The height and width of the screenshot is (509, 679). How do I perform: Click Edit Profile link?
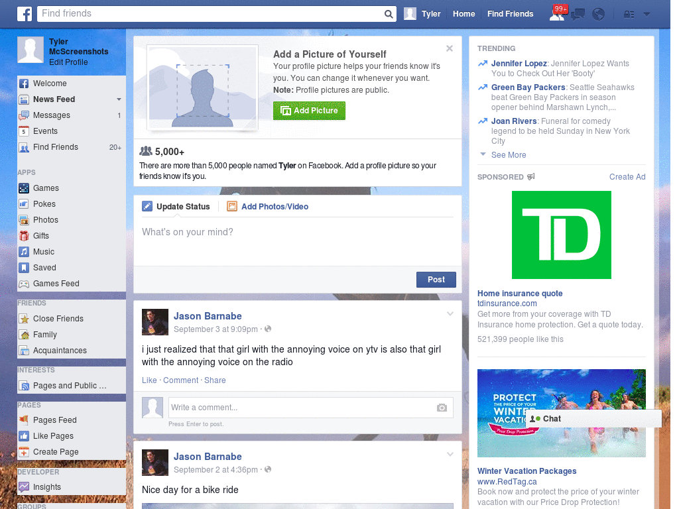click(68, 62)
